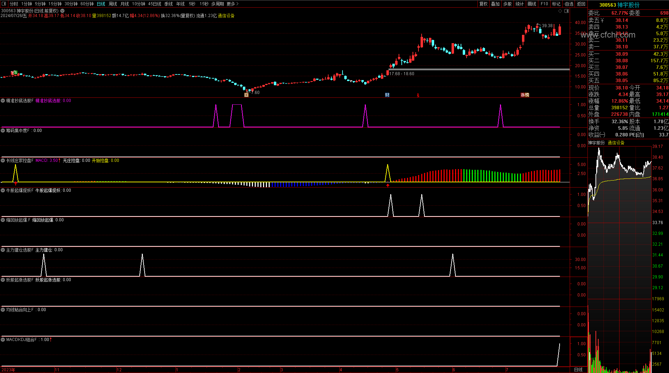The height and width of the screenshot is (373, 669).
Task: Open the 涨榜 marker on the chart
Action: (525, 95)
